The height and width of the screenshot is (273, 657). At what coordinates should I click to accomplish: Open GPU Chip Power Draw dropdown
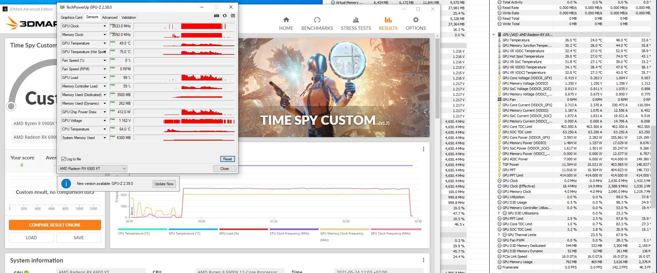pyautogui.click(x=104, y=112)
